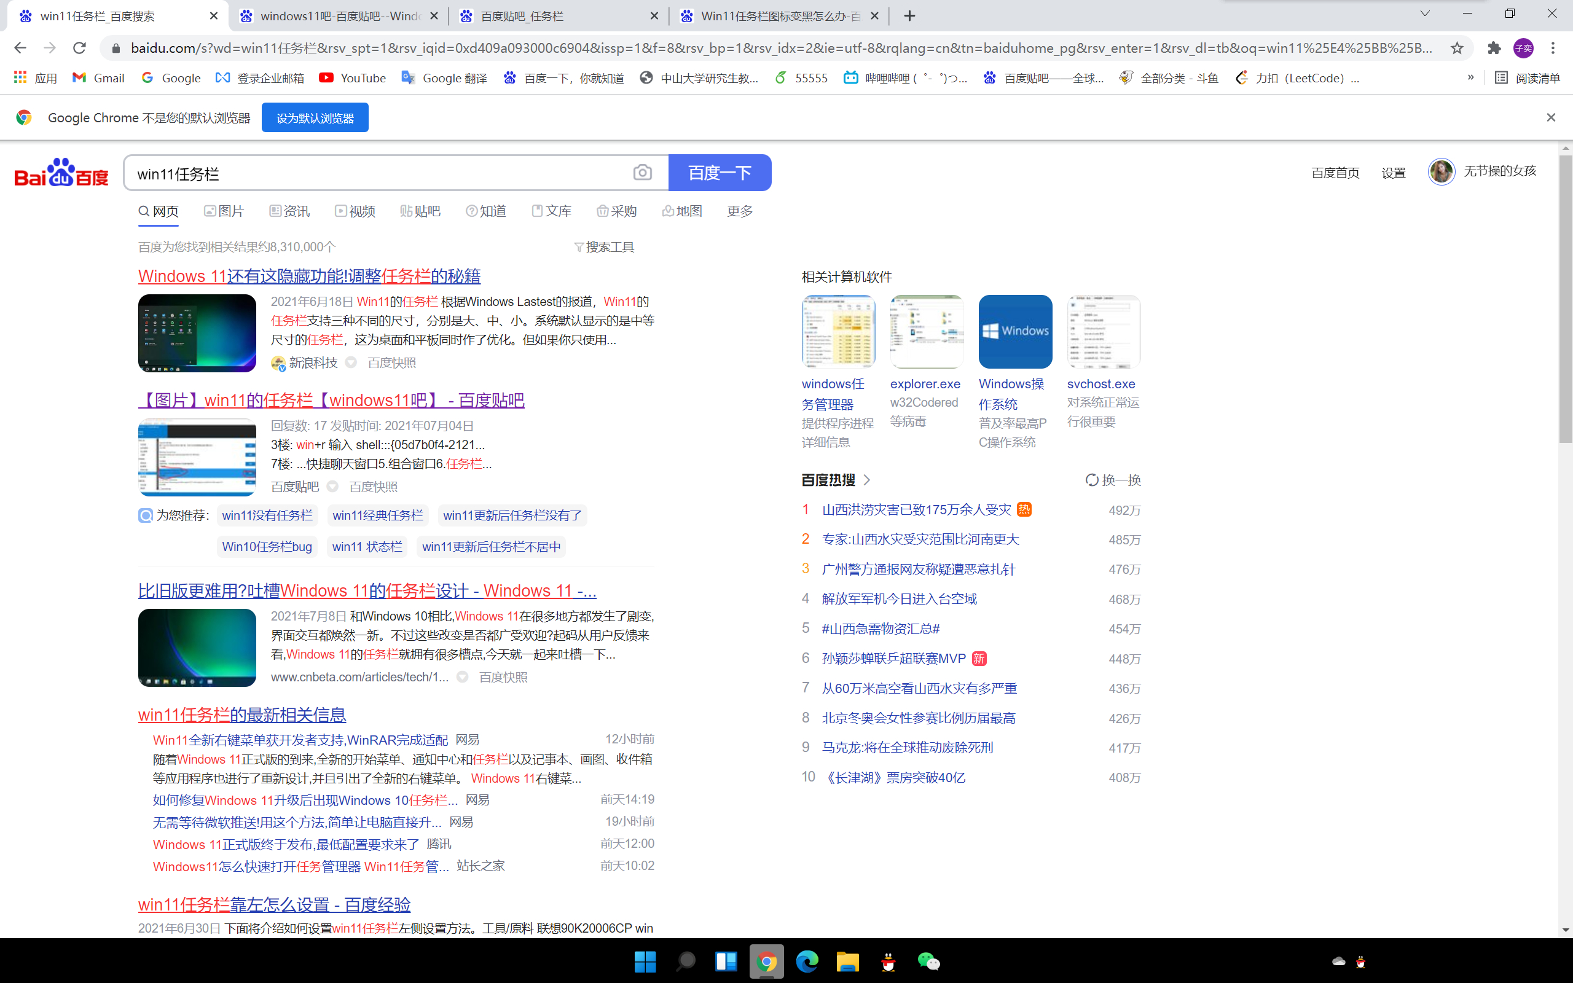
Task: Open 比旧版更难用?吐槽Windows 11 result
Action: [x=367, y=590]
